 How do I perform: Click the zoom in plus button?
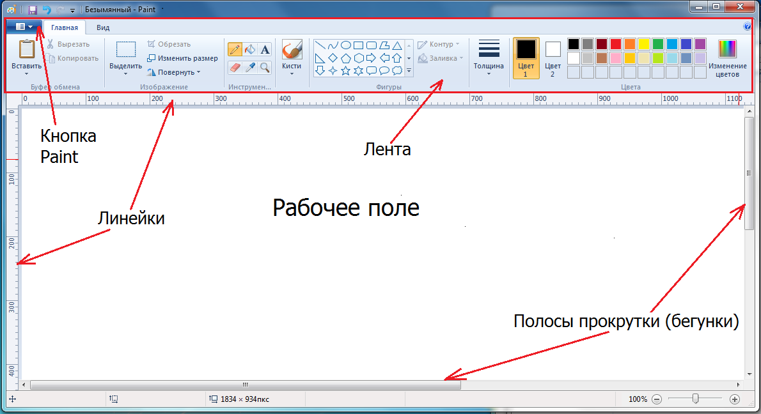734,399
